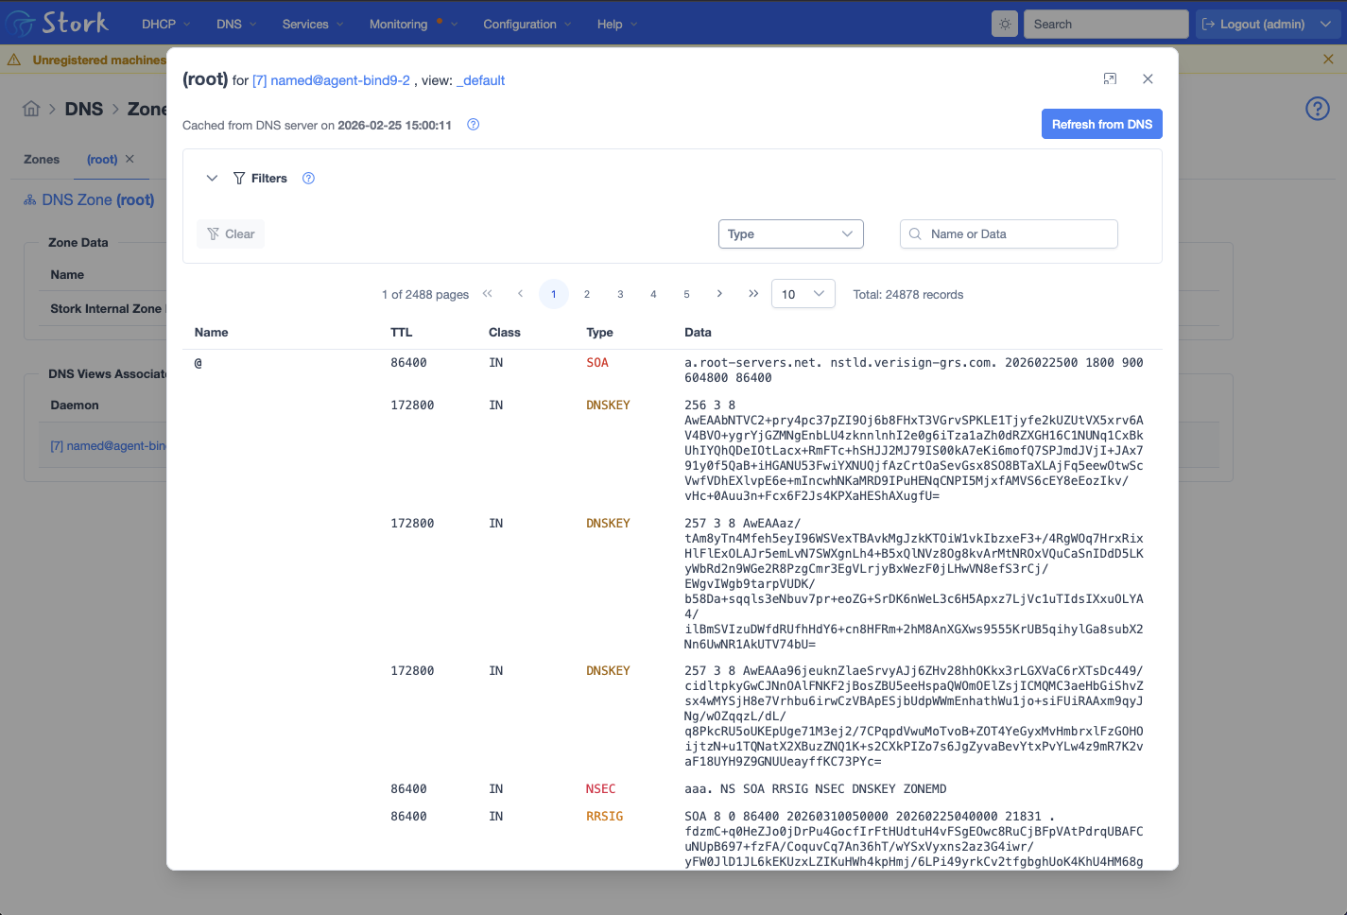Open the home breadcrumb icon

click(x=31, y=109)
